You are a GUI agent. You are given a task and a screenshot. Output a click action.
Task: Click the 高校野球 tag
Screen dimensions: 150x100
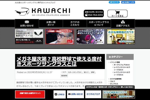64,76
